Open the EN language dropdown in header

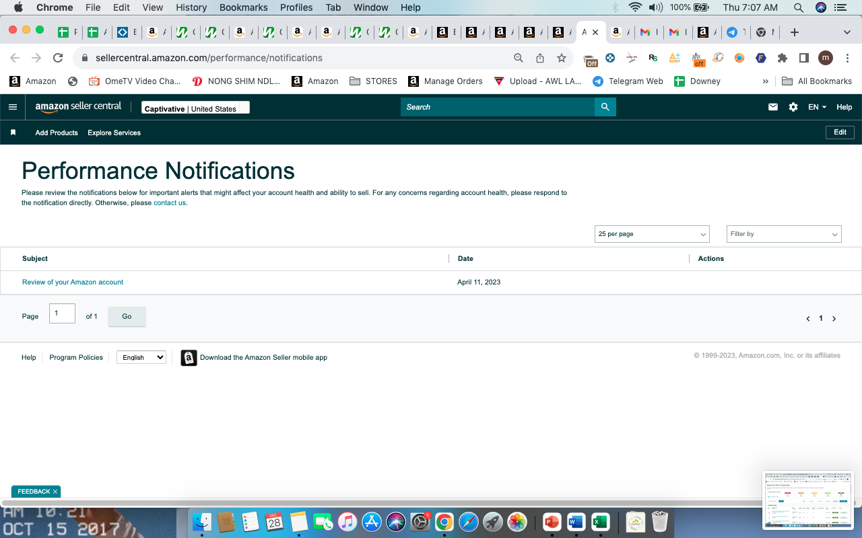pyautogui.click(x=817, y=107)
